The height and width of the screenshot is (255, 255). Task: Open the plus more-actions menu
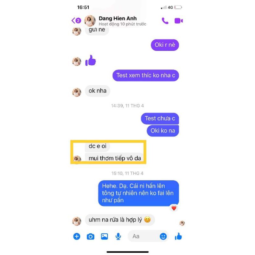pos(77,236)
